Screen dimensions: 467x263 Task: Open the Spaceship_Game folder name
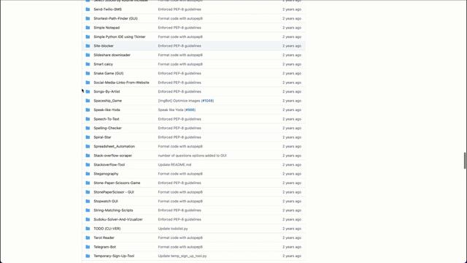(x=107, y=101)
